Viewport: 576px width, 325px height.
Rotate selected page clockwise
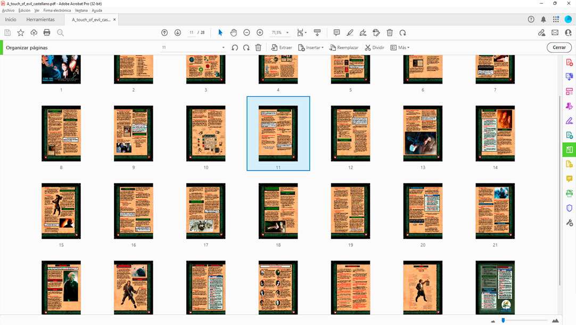[246, 48]
